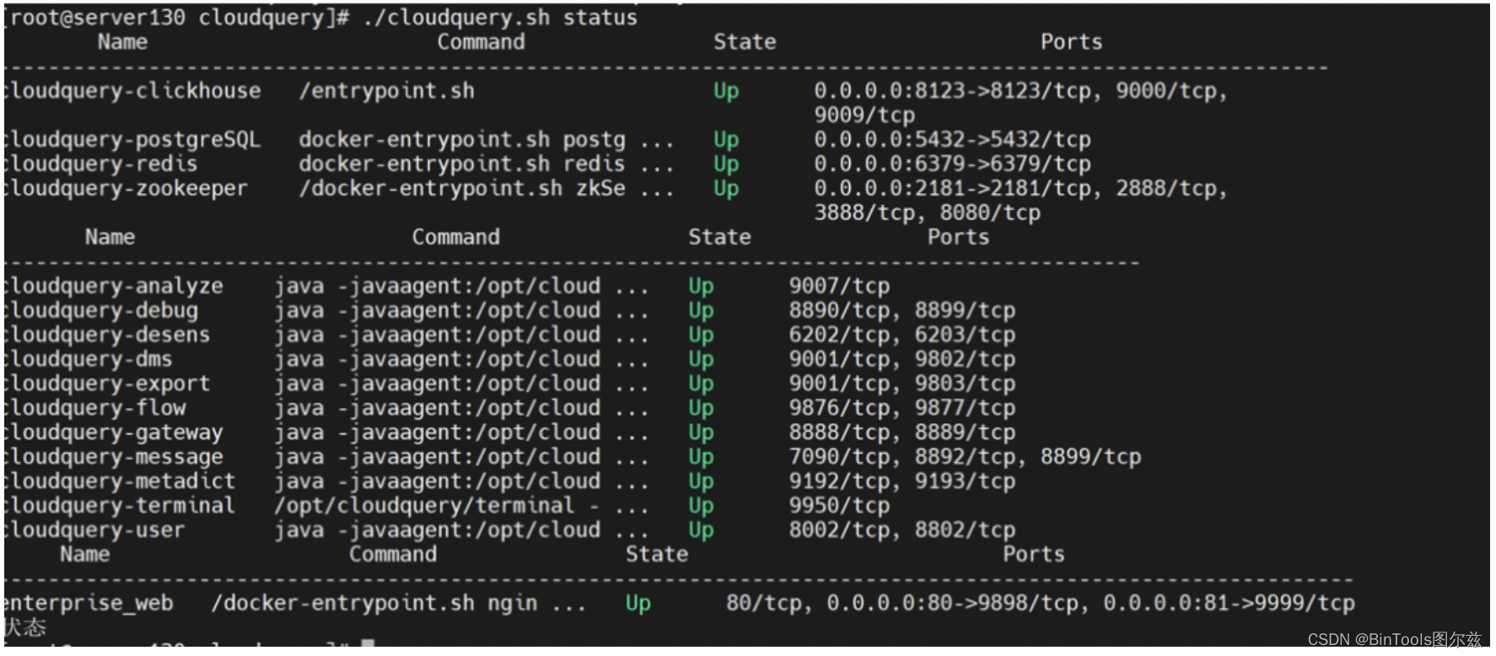The image size is (1496, 656).
Task: Click the '/entrypoint.sh' command of clickhouse
Action: pos(386,91)
